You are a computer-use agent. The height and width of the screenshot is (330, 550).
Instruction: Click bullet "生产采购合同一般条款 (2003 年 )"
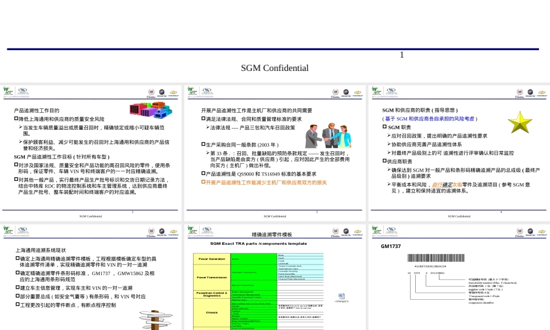coord(240,145)
